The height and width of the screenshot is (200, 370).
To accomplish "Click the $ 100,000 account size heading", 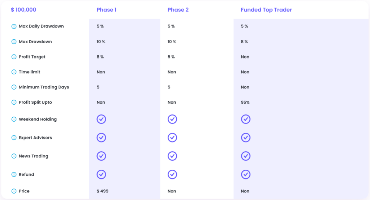I will click(x=23, y=10).
